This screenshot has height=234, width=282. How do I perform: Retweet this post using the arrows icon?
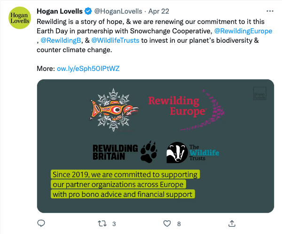coord(102,224)
